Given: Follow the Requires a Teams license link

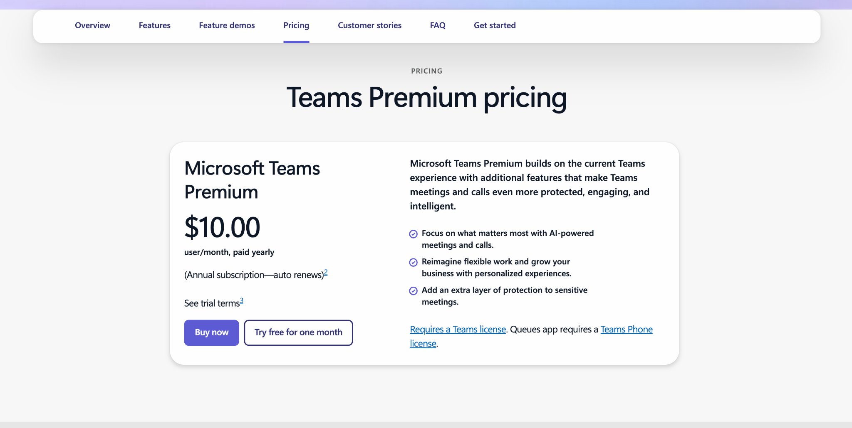Looking at the screenshot, I should 458,330.
